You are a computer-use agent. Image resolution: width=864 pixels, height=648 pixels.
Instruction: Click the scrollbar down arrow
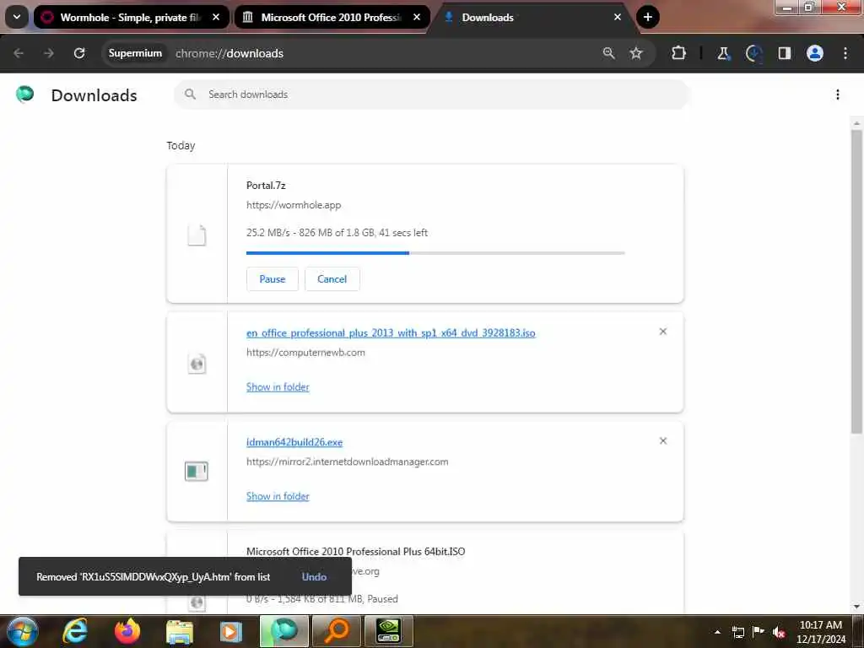[856, 607]
